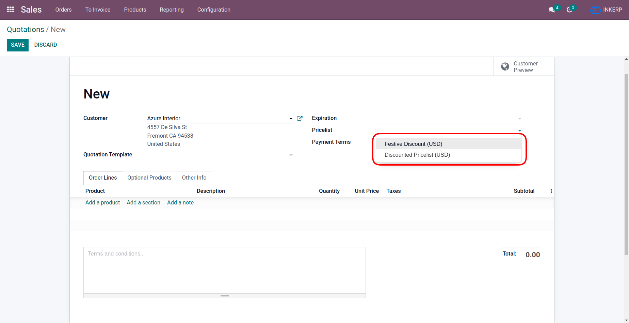Expand the Expiration date dropdown arrow
This screenshot has width=629, height=323.
[519, 119]
